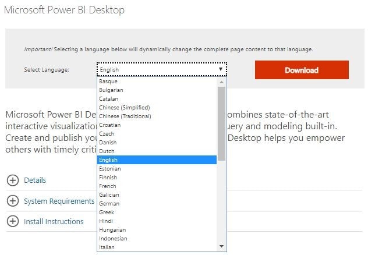The width and height of the screenshot is (368, 255).
Task: Open the System Requirements link
Action: click(59, 201)
